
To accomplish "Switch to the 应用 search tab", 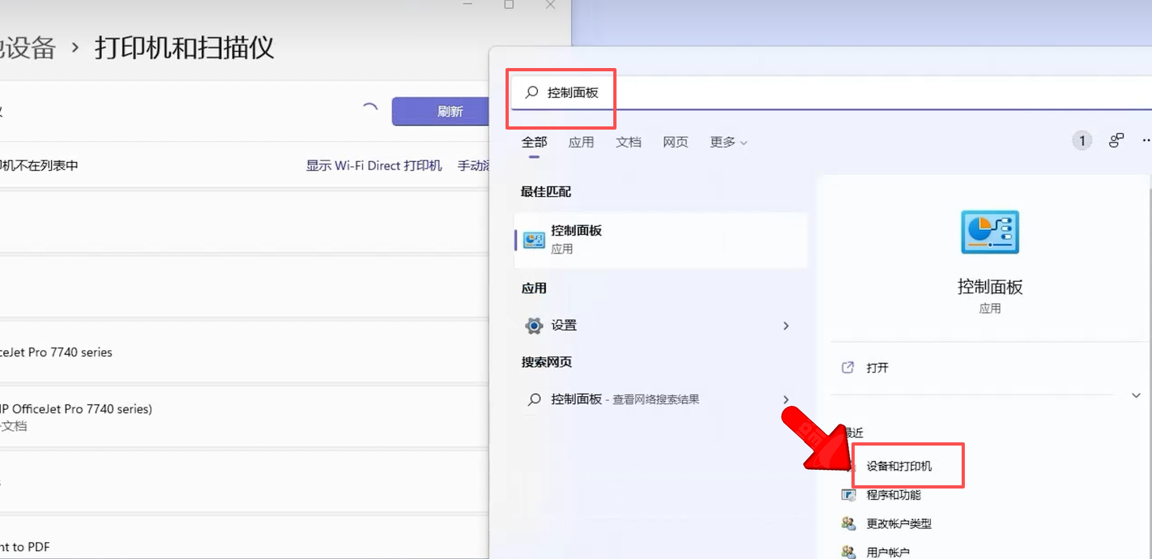I will coord(581,142).
